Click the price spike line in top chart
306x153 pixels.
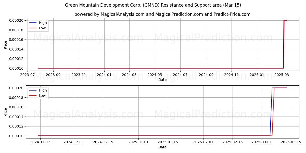click(284, 44)
